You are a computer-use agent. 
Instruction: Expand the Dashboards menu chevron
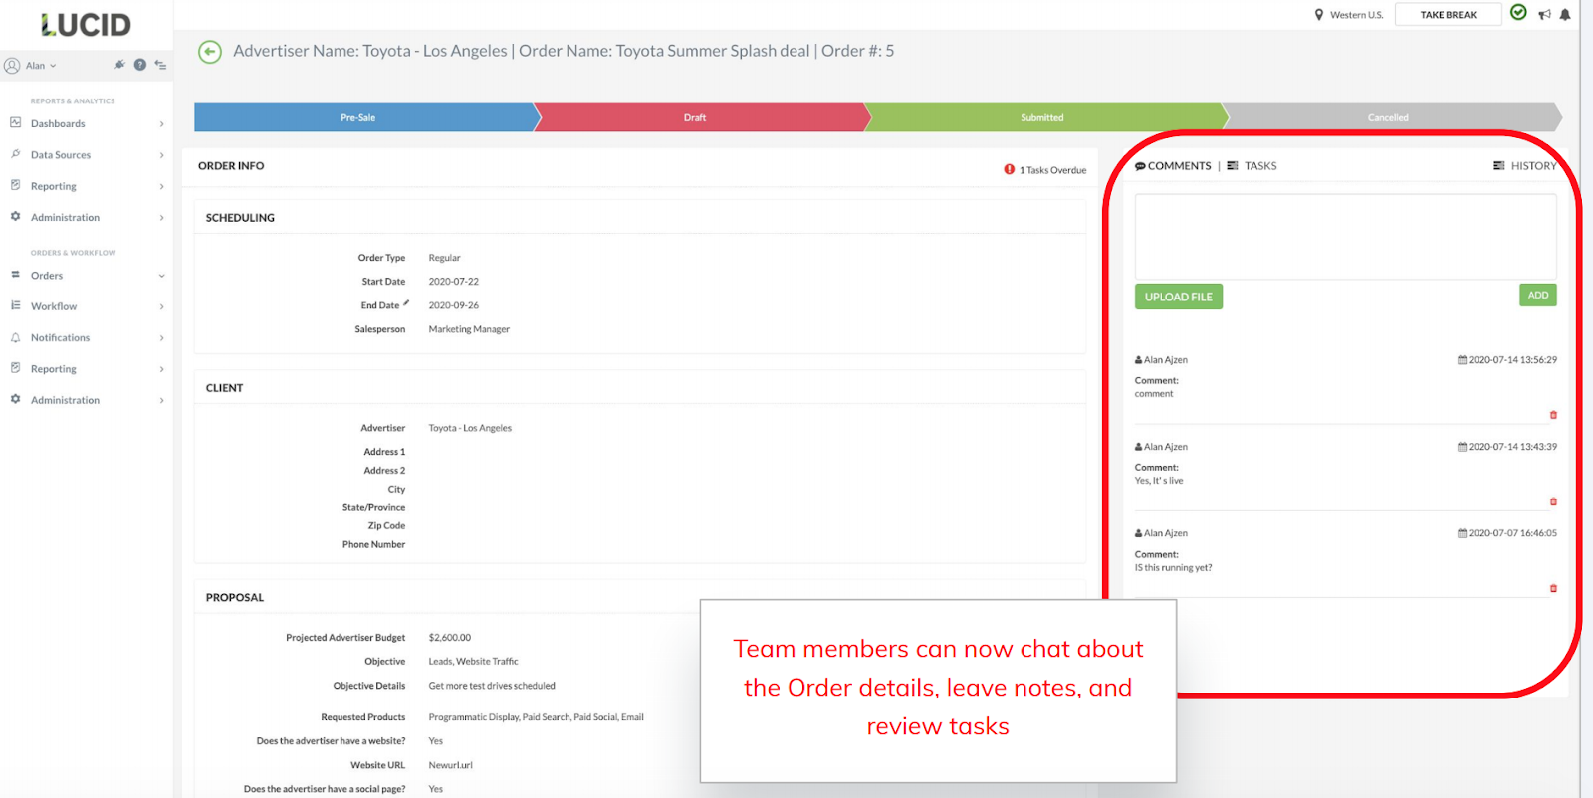pyautogui.click(x=161, y=124)
